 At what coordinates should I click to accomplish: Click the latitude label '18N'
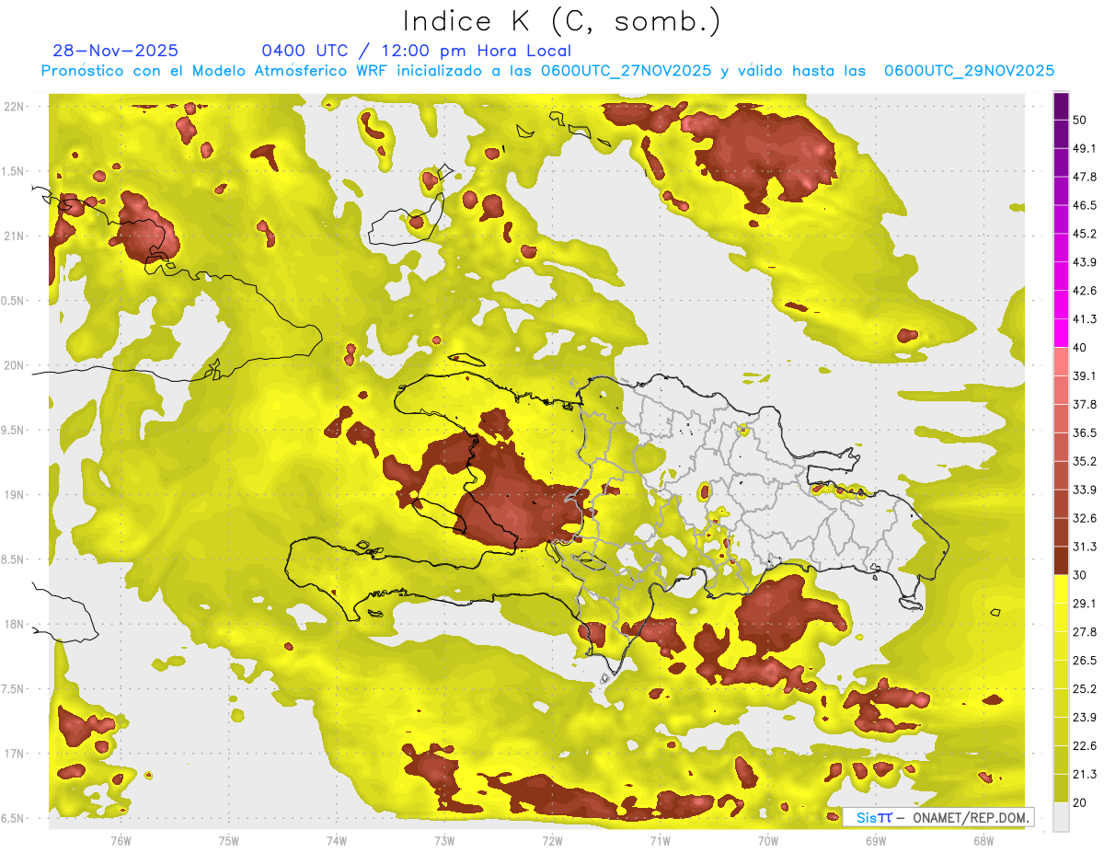[x=15, y=625]
